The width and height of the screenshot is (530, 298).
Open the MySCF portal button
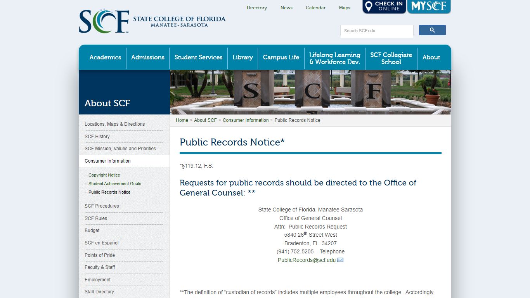coord(429,7)
